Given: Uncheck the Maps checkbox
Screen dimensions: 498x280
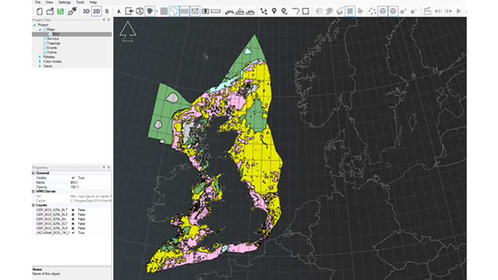Looking at the screenshot, I should [45, 29].
